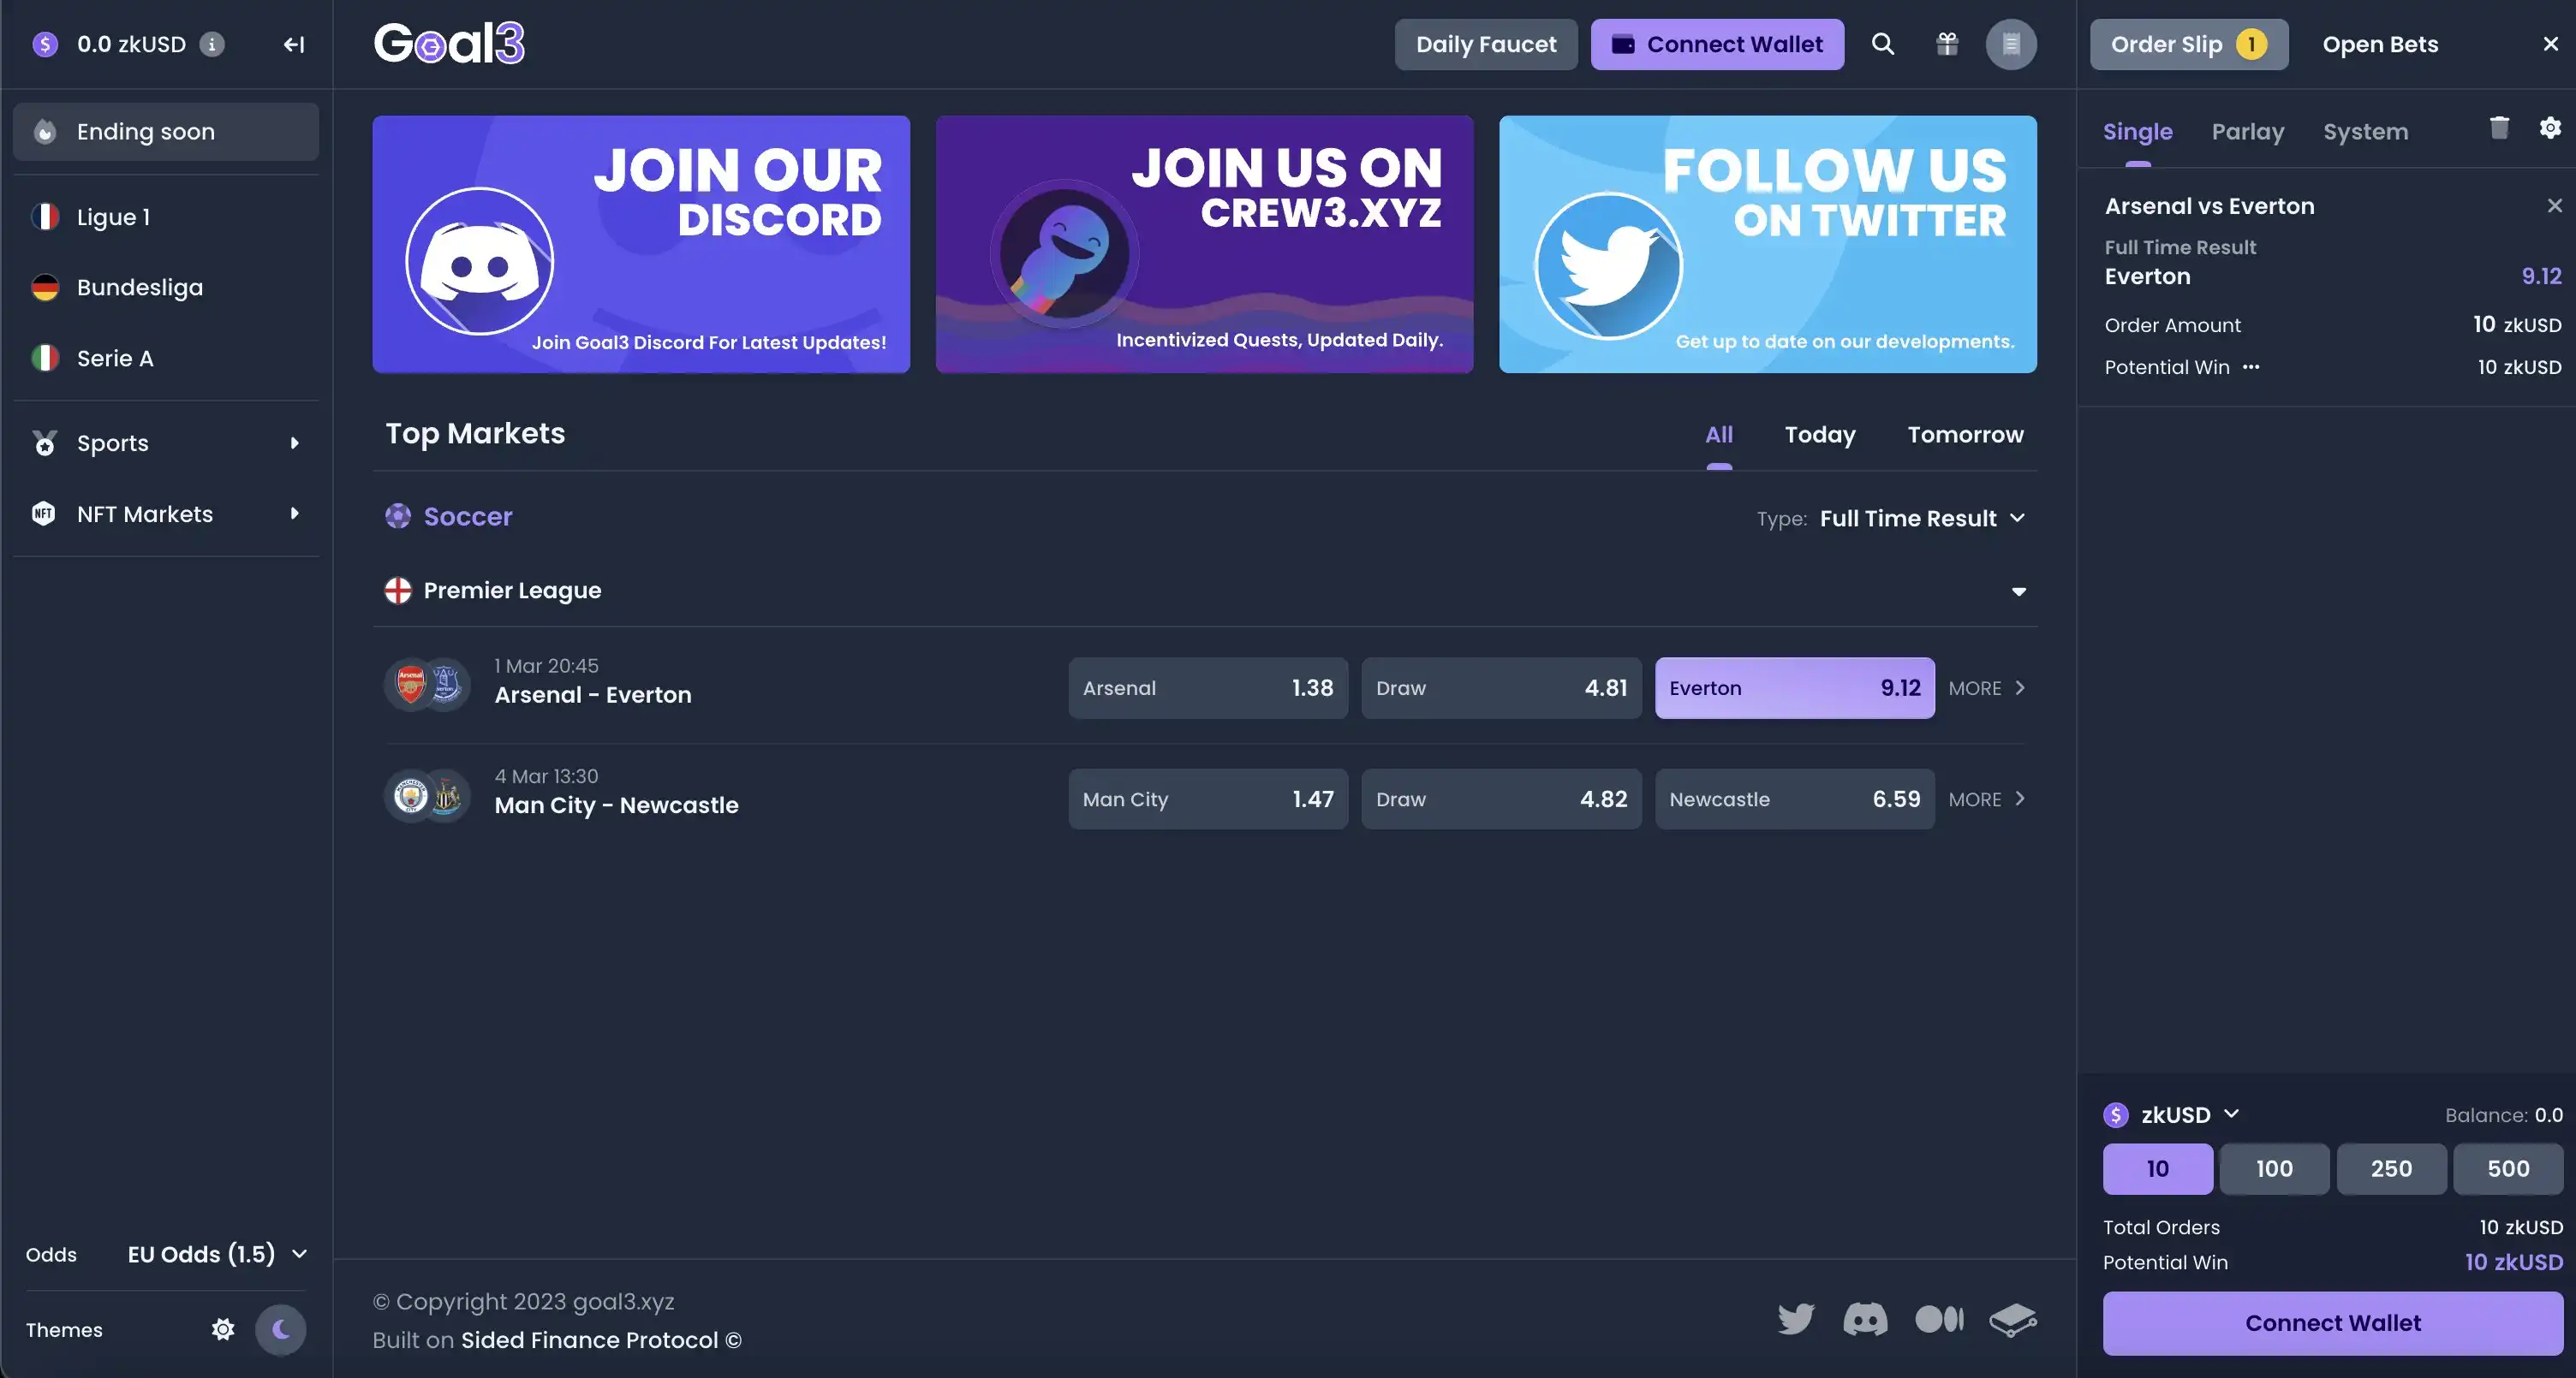Open the EU Odds format dropdown

[217, 1254]
